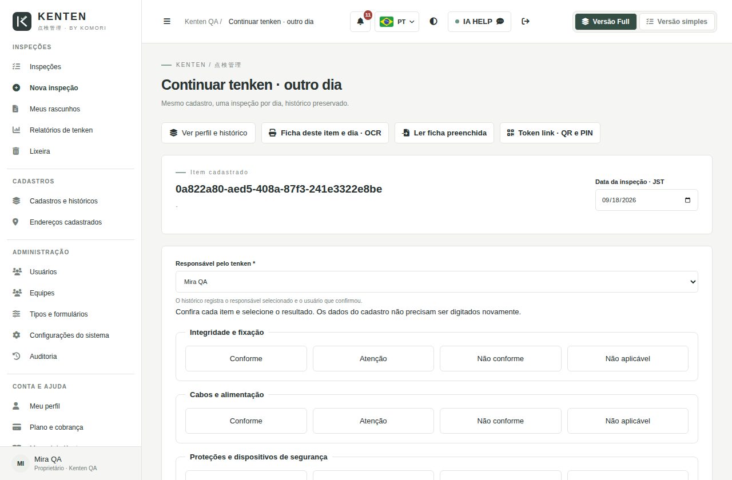
Task: Open notifications bell with 11 badge
Action: point(360,21)
